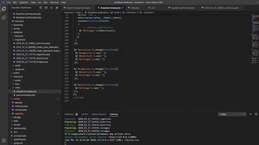Open User.php in Explorer
The image size is (259, 145).
(x=19, y=21)
